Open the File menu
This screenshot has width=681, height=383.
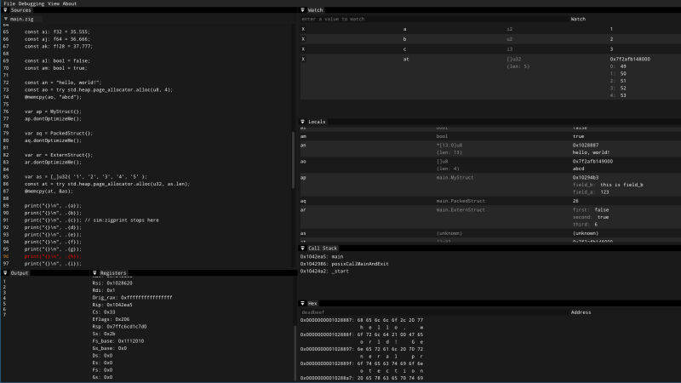pyautogui.click(x=9, y=3)
